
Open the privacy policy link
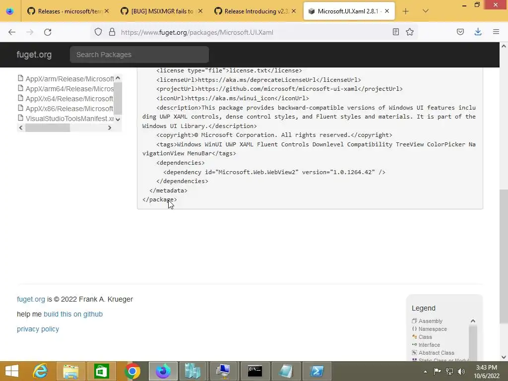[38, 329]
